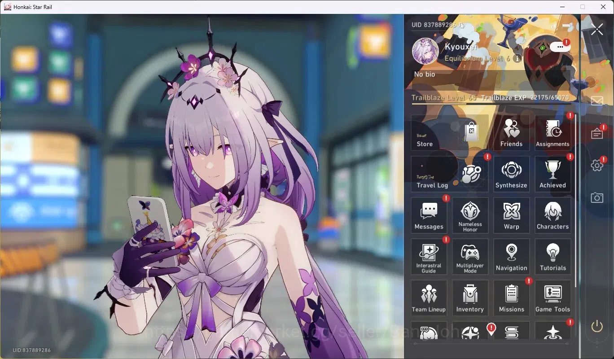Viewport: 614px width, 359px height.
Task: Copy the UID with the copy icon
Action: point(461,25)
